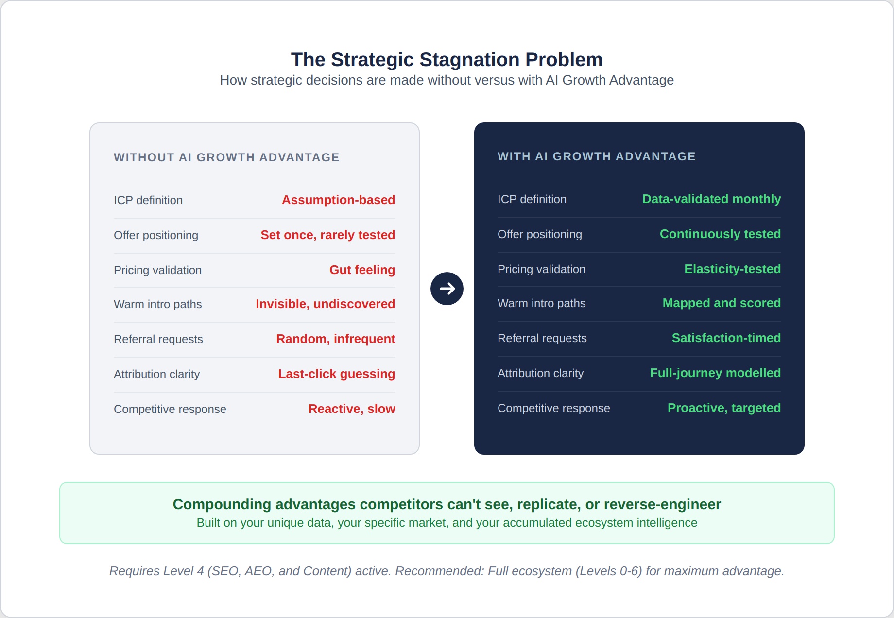Select the "With AI Growth Advantage" heading

click(x=596, y=156)
